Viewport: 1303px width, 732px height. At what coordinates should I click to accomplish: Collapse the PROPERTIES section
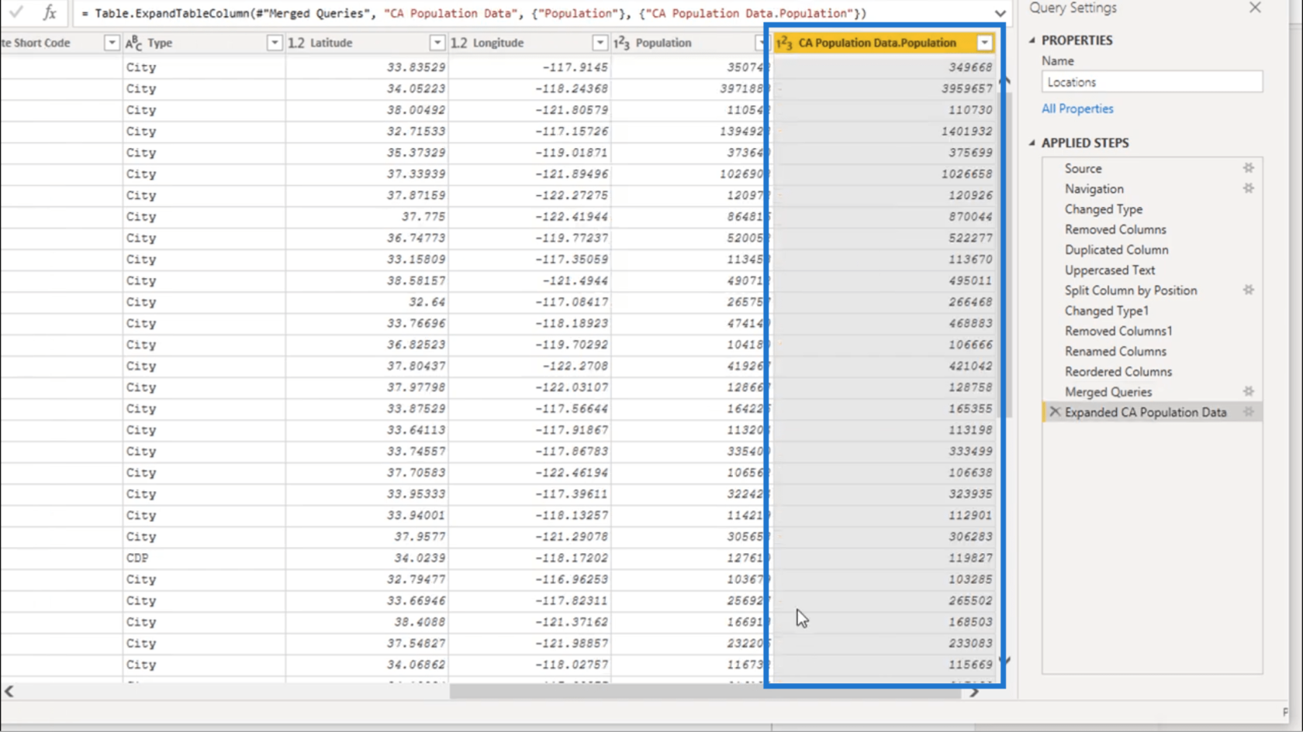tap(1032, 40)
